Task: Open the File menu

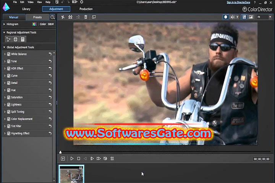Action: (x=15, y=2)
